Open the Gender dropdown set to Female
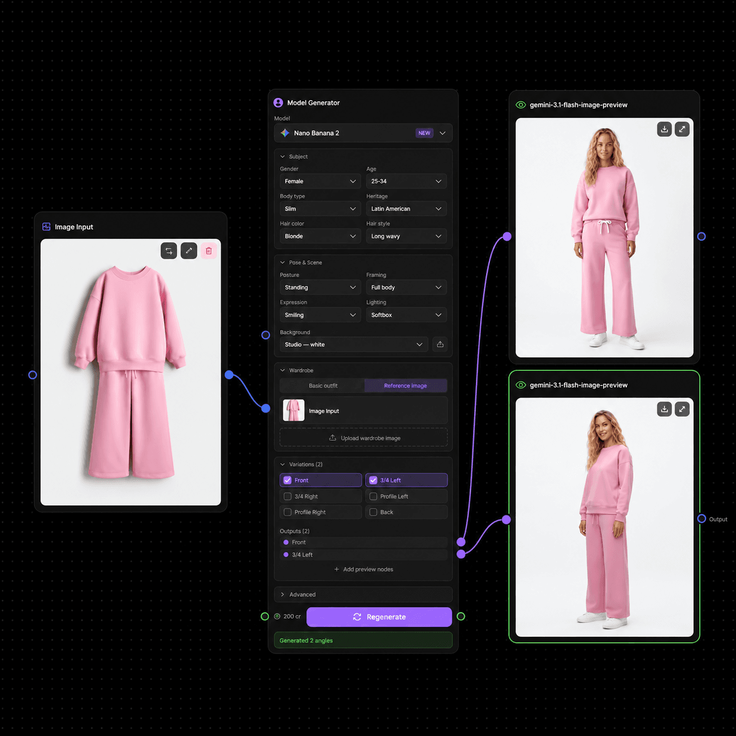736x736 pixels. tap(320, 181)
